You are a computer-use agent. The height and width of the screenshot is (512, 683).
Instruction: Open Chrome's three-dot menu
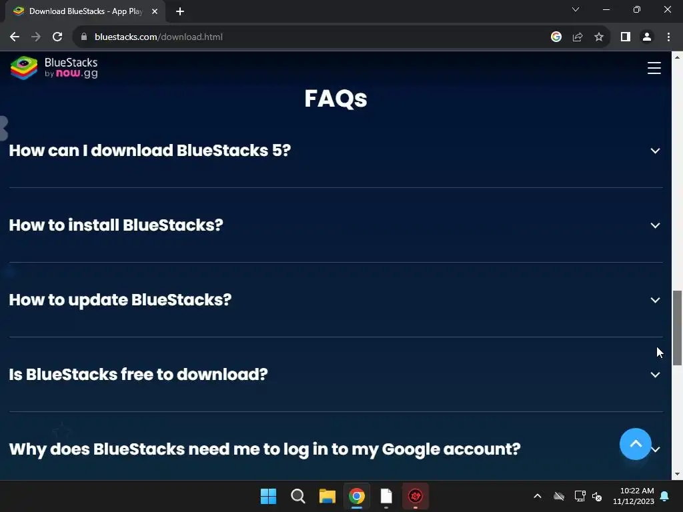[668, 37]
